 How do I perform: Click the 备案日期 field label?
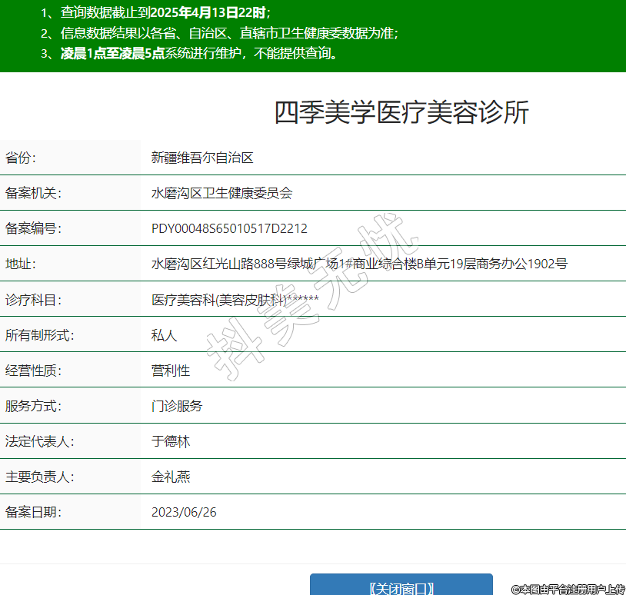[x=33, y=513]
